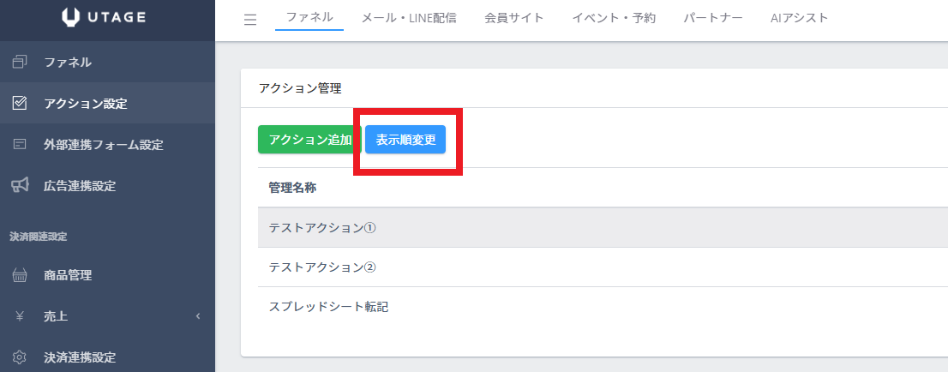Click the 売上 yen icon
The height and width of the screenshot is (372, 948).
(x=20, y=315)
